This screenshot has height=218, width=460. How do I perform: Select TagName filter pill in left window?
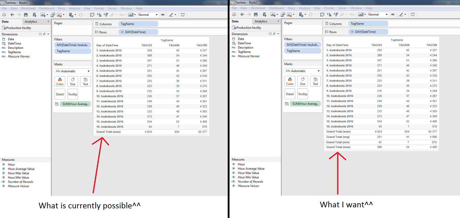[x=72, y=51]
